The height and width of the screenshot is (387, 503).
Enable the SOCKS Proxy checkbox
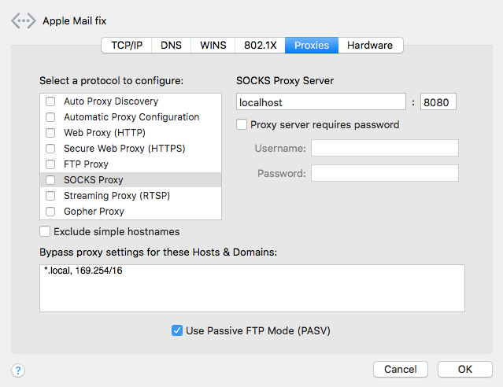(50, 180)
